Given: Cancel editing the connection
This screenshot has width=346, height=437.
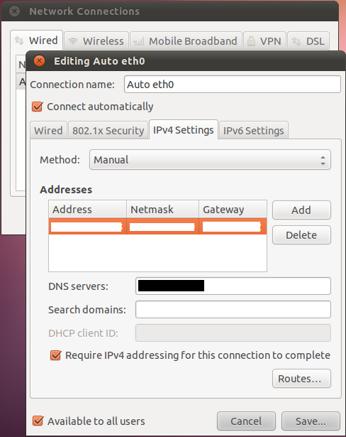Looking at the screenshot, I should tap(246, 421).
